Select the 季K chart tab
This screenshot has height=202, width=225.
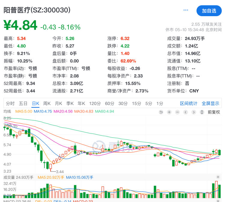(70, 103)
